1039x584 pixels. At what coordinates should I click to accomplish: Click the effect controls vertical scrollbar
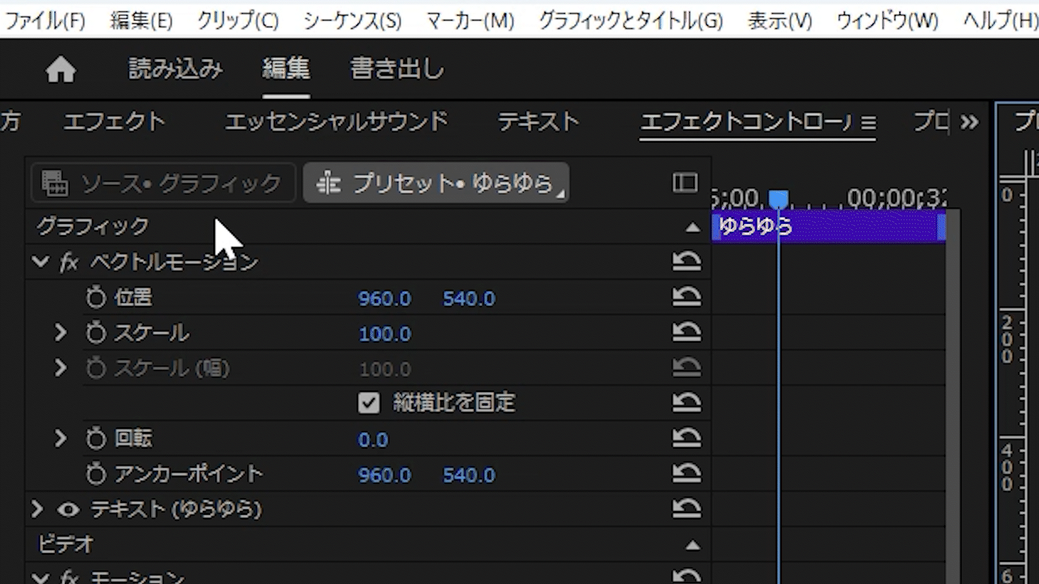coord(953,396)
